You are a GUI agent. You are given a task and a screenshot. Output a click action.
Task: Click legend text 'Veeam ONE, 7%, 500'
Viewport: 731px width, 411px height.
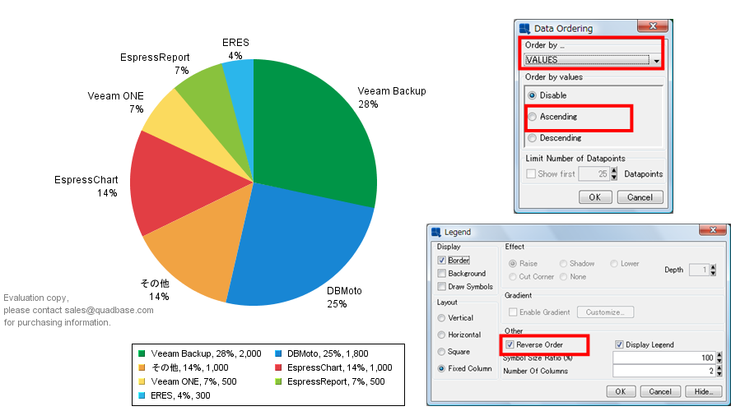click(x=193, y=381)
